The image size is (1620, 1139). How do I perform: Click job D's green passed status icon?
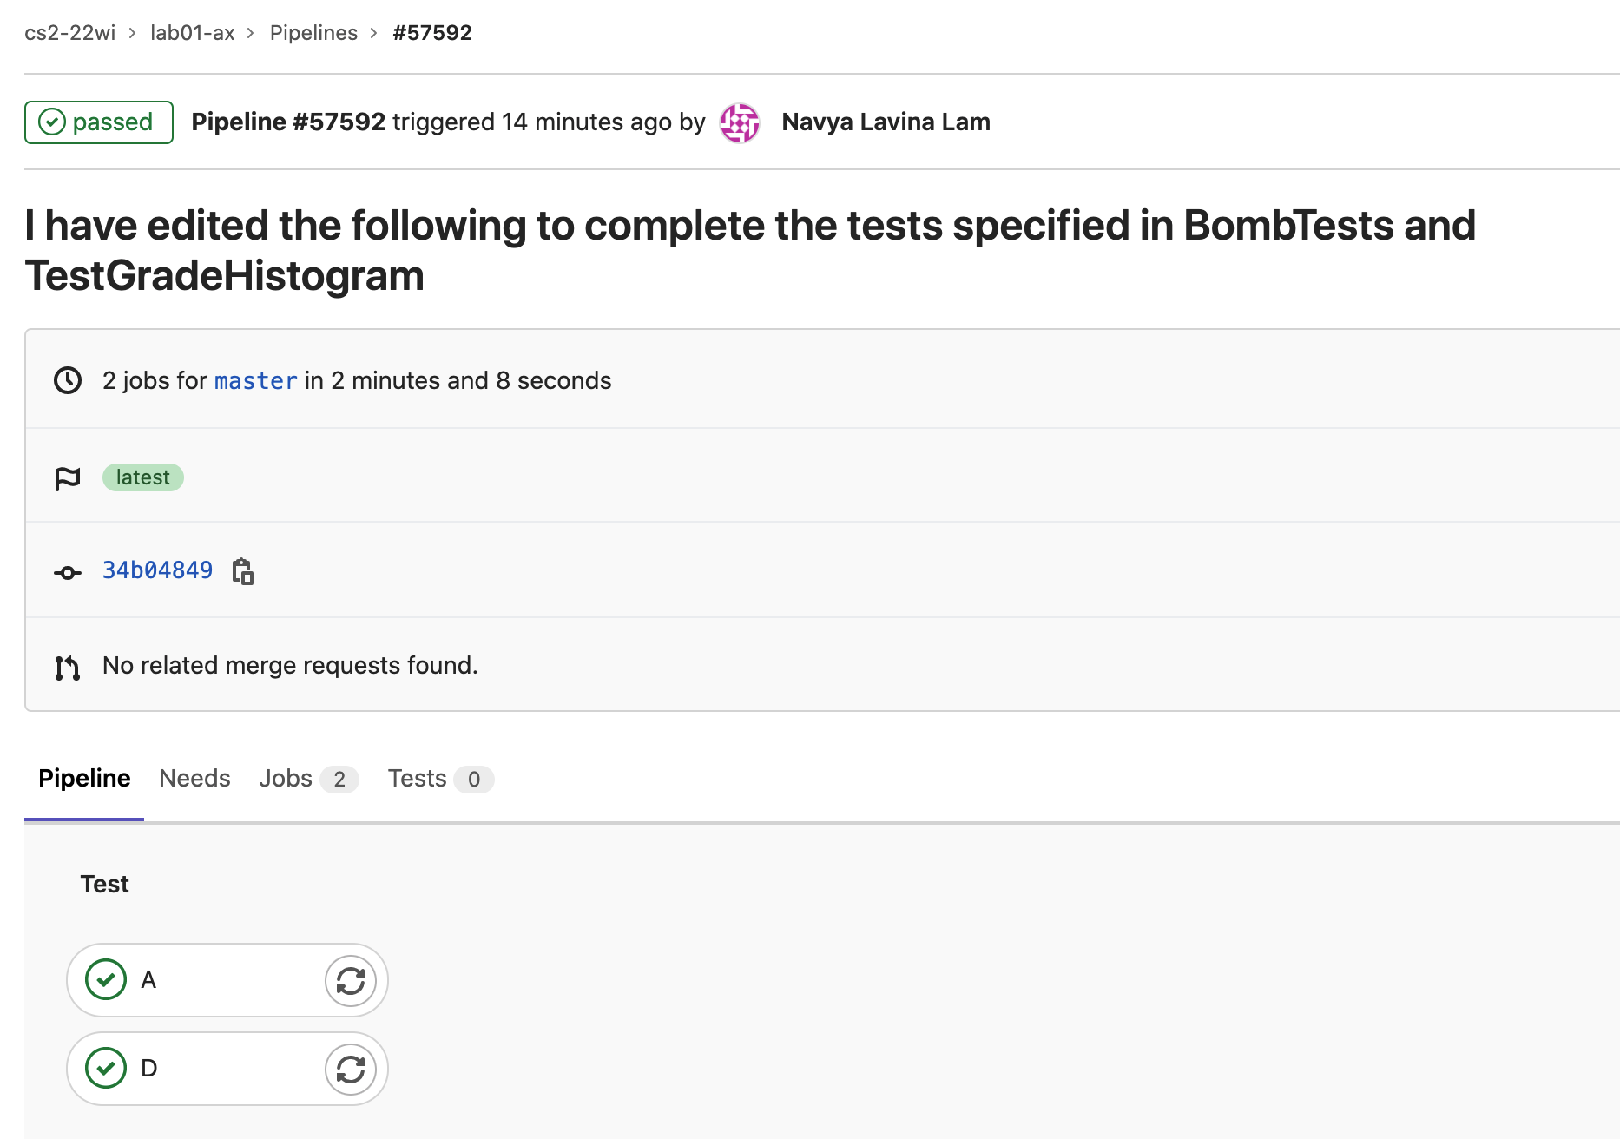click(x=106, y=1069)
